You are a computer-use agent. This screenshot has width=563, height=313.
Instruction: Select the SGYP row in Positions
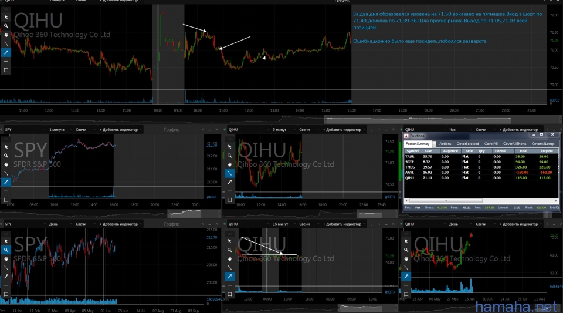point(481,161)
